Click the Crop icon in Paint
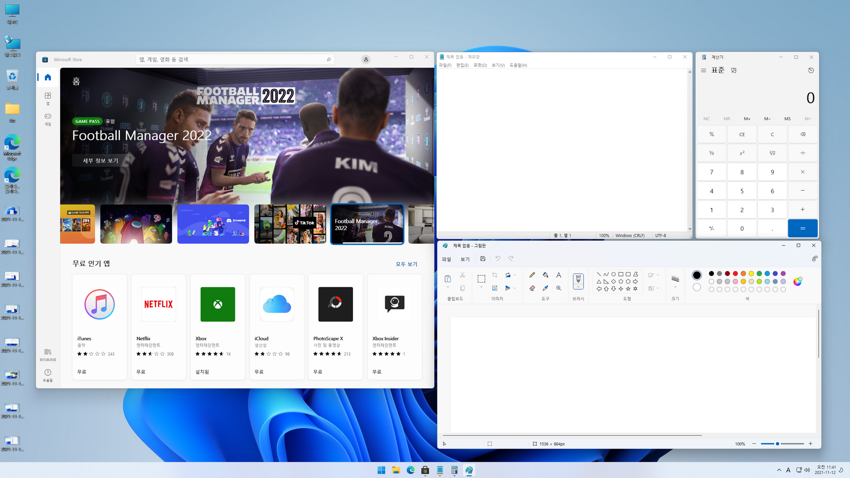This screenshot has width=850, height=478. 495,275
